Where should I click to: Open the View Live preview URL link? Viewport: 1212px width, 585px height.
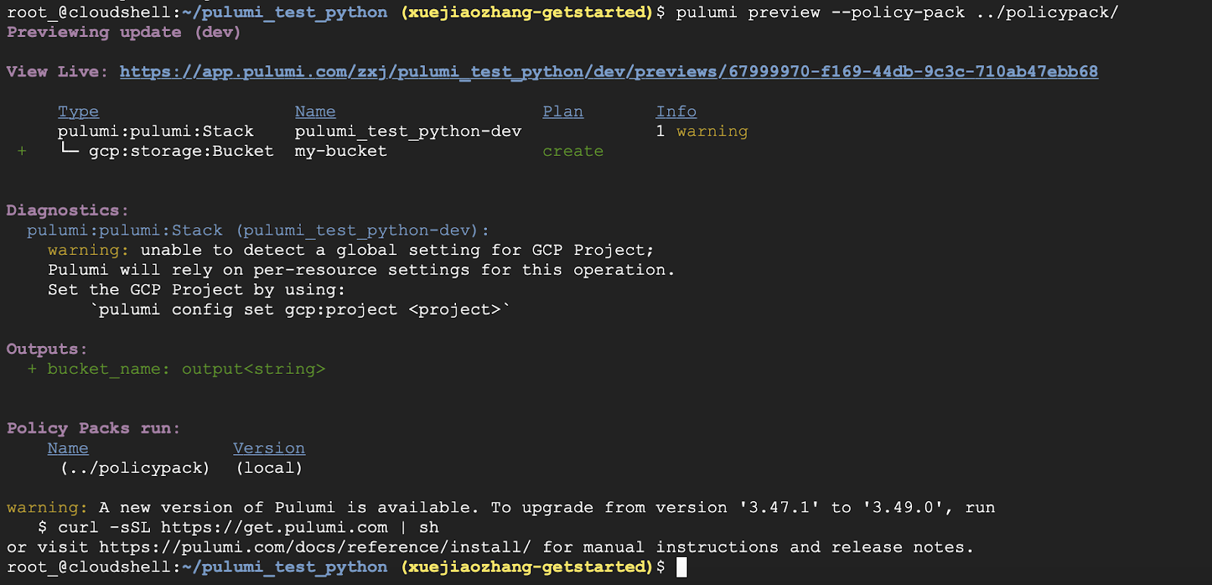(608, 72)
